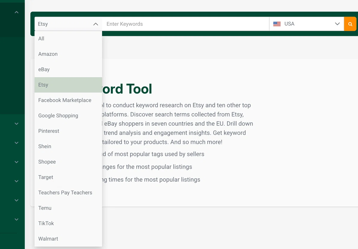This screenshot has height=249, width=358.
Task: Select TikTok in the list
Action: [68, 223]
